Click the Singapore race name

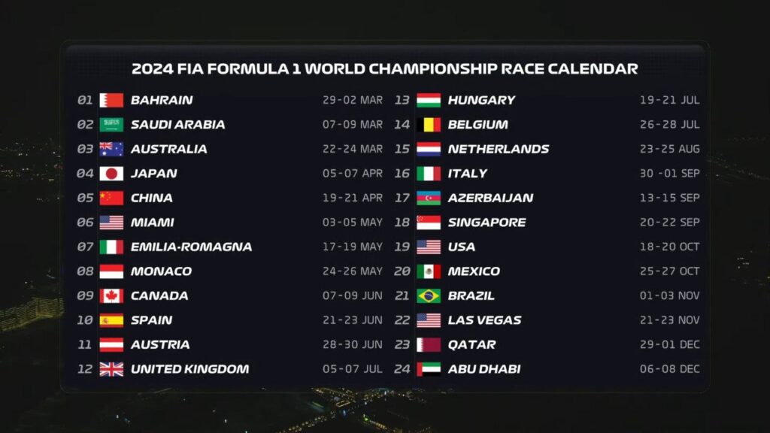click(487, 223)
